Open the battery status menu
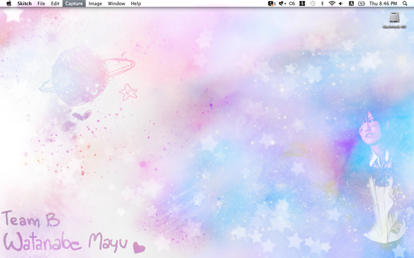The width and height of the screenshot is (414, 258). point(361,3)
